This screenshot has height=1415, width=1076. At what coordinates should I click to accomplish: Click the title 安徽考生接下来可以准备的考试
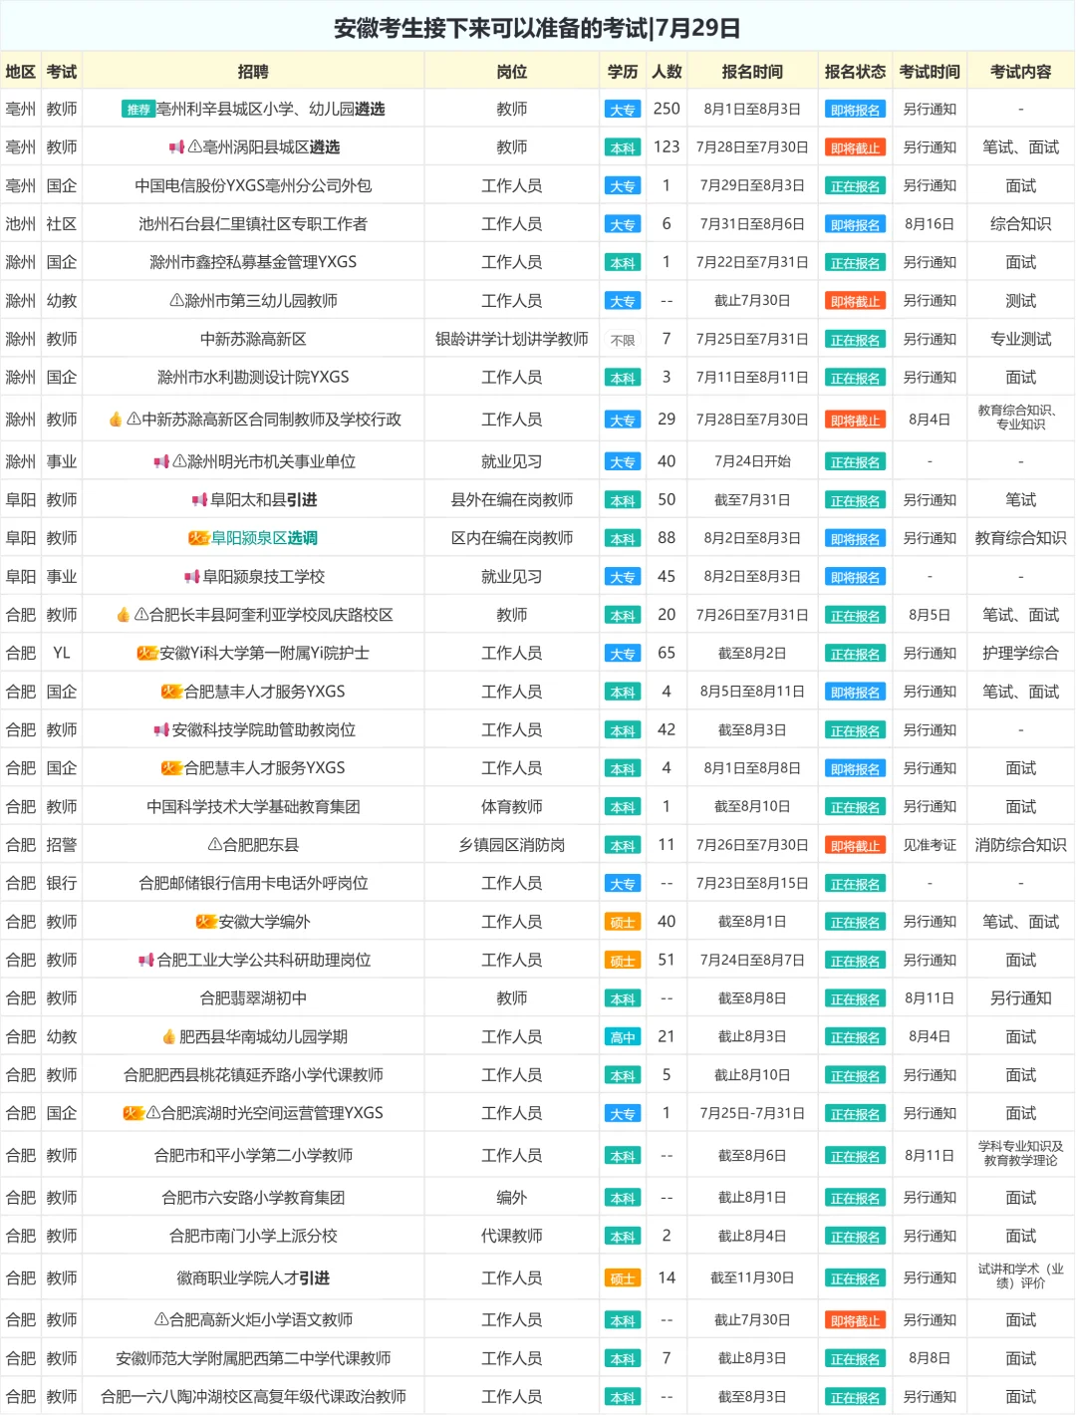coord(490,28)
